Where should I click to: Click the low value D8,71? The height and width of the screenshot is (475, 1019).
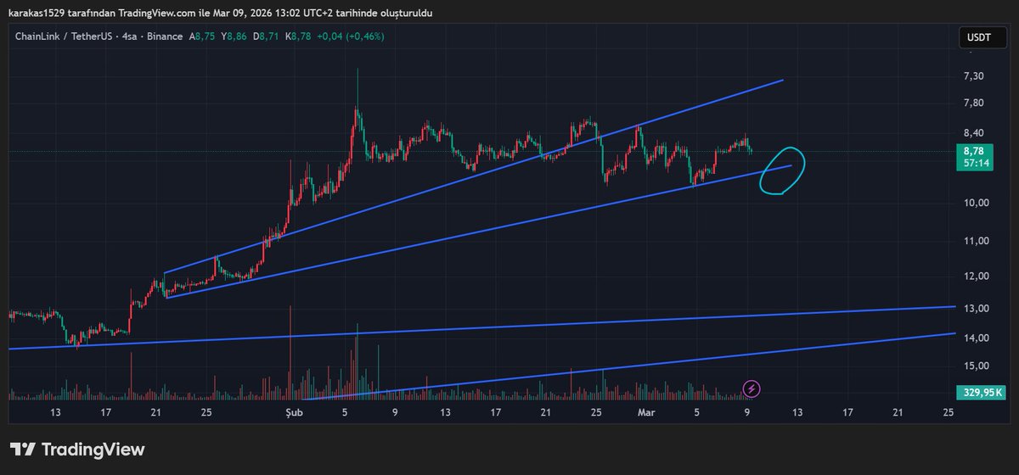pos(267,36)
